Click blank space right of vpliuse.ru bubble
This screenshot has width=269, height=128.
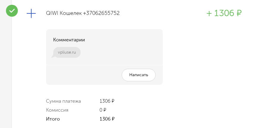tap(120, 52)
